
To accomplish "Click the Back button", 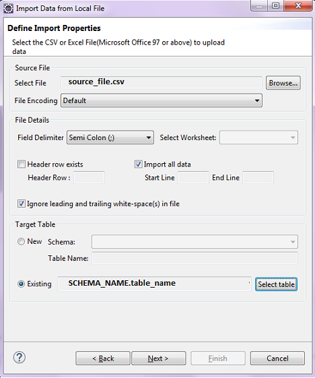I will (103, 358).
